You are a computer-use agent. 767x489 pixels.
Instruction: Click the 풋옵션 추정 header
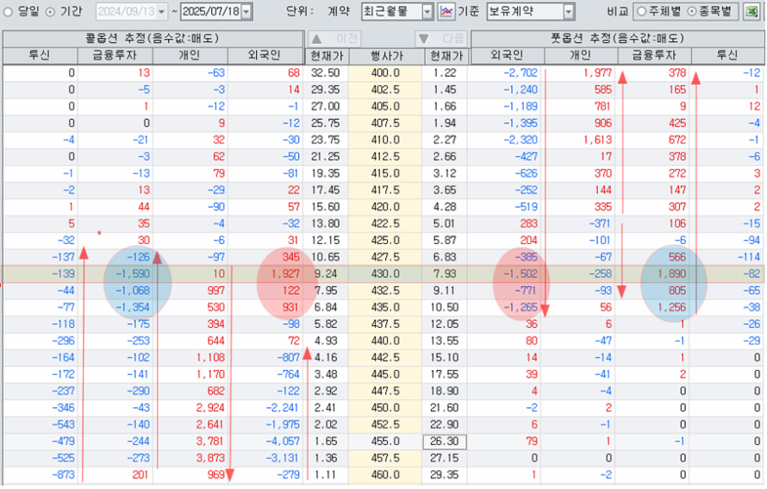pyautogui.click(x=616, y=39)
